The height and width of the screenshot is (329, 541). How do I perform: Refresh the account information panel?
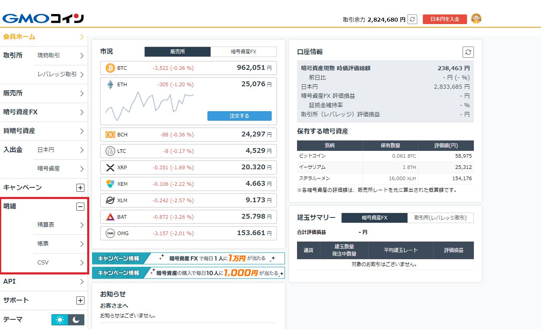pyautogui.click(x=468, y=52)
